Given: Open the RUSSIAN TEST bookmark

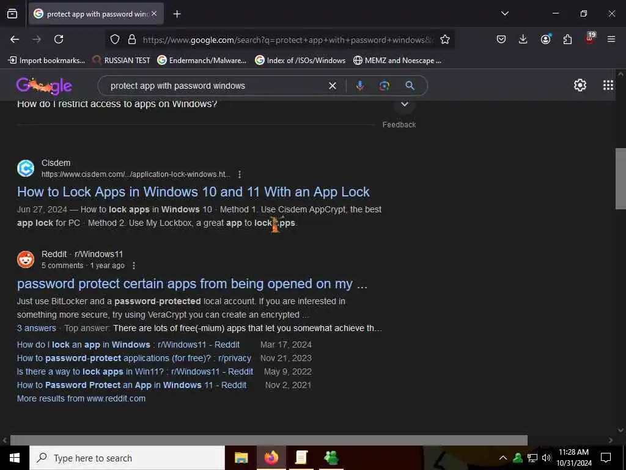Looking at the screenshot, I should pyautogui.click(x=121, y=61).
